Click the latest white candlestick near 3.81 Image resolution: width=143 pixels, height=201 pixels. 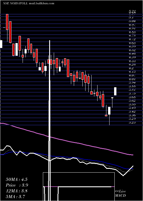(x=115, y=91)
